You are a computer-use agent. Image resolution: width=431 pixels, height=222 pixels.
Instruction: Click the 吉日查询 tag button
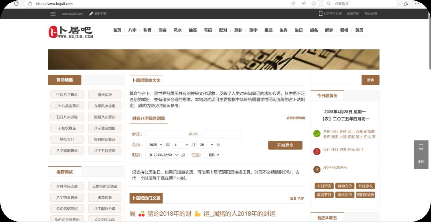324,186
